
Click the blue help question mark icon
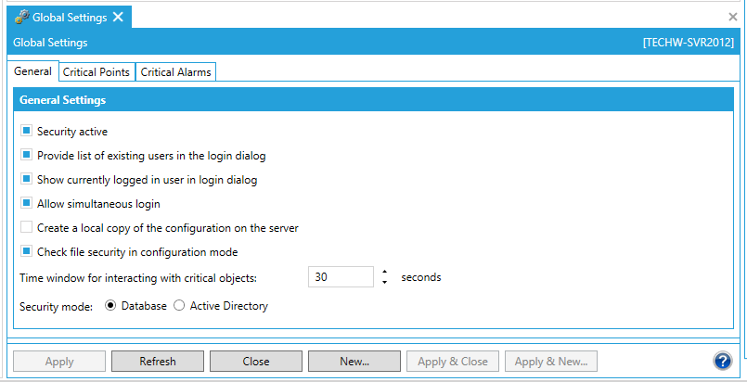pos(723,362)
